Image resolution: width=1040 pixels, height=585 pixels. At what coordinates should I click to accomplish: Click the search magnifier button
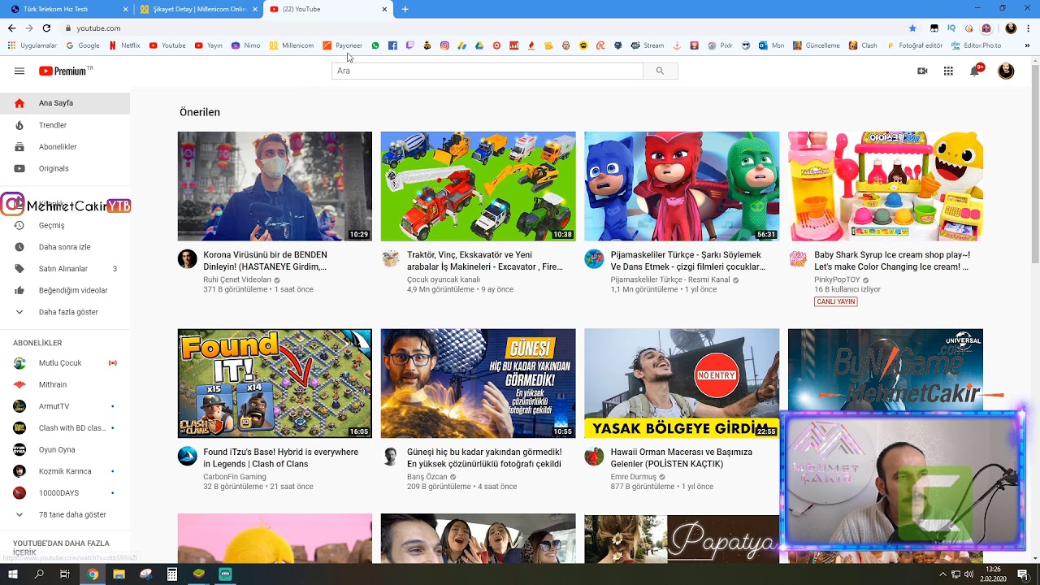pos(660,71)
